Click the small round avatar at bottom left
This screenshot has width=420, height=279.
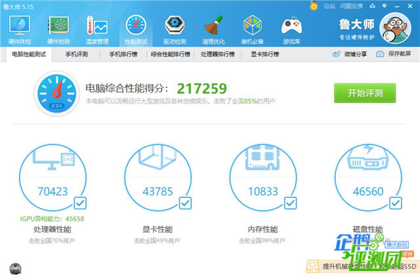15,268
